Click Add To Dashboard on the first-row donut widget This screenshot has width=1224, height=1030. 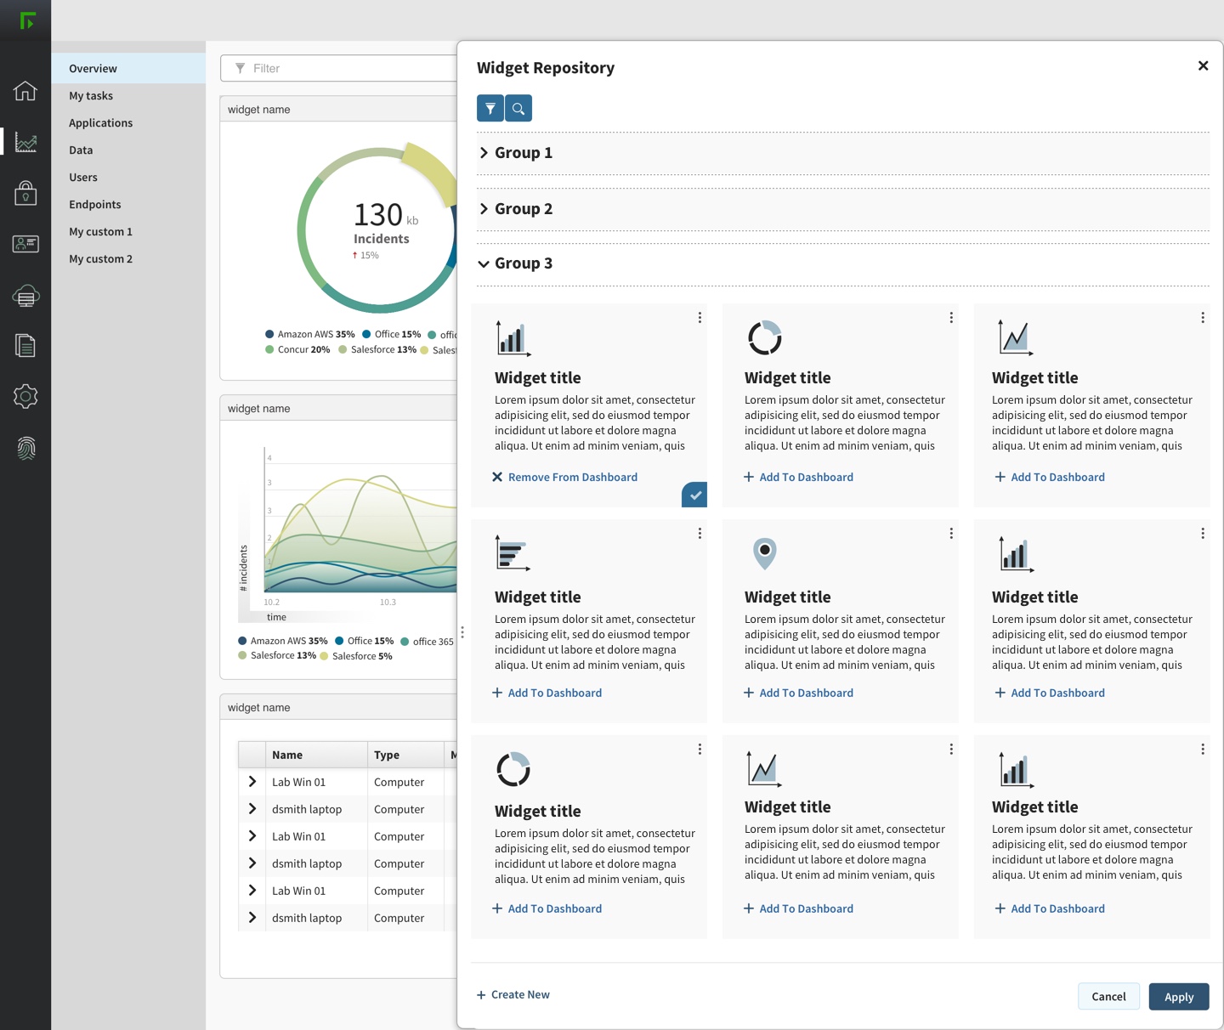click(798, 478)
